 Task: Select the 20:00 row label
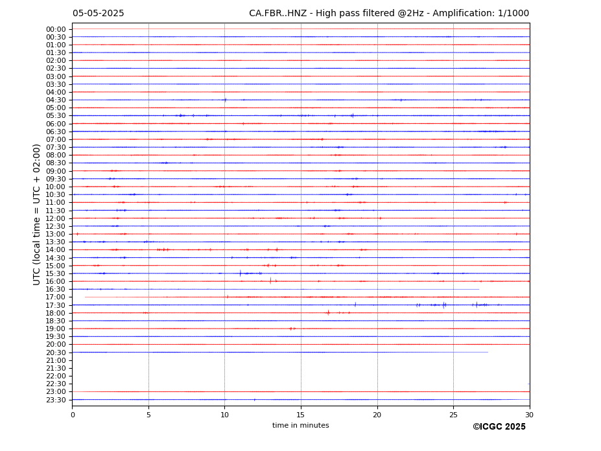coord(56,345)
